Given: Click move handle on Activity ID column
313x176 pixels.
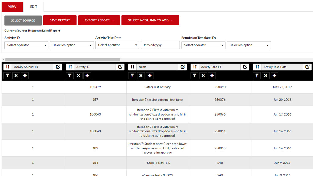Looking at the screenshot, I should click(x=87, y=75).
